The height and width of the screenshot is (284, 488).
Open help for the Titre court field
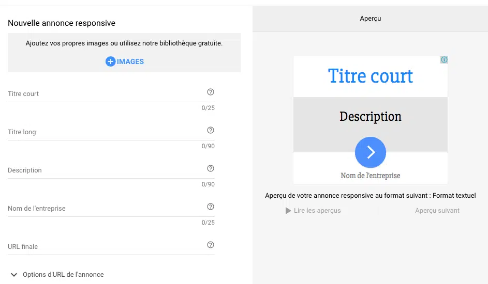(211, 92)
